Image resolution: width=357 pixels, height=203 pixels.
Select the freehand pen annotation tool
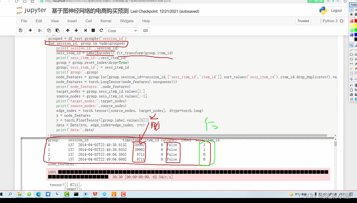pyautogui.click(x=352, y=45)
